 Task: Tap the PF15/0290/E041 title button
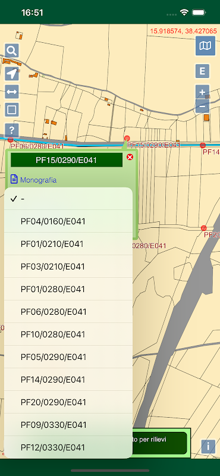coord(67,160)
